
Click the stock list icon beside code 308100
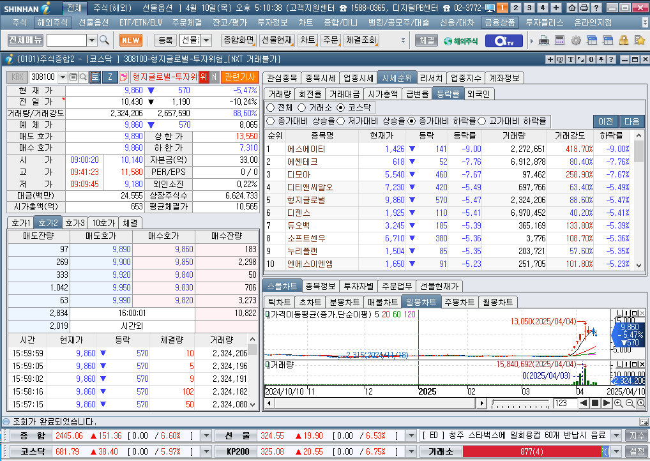(x=73, y=77)
